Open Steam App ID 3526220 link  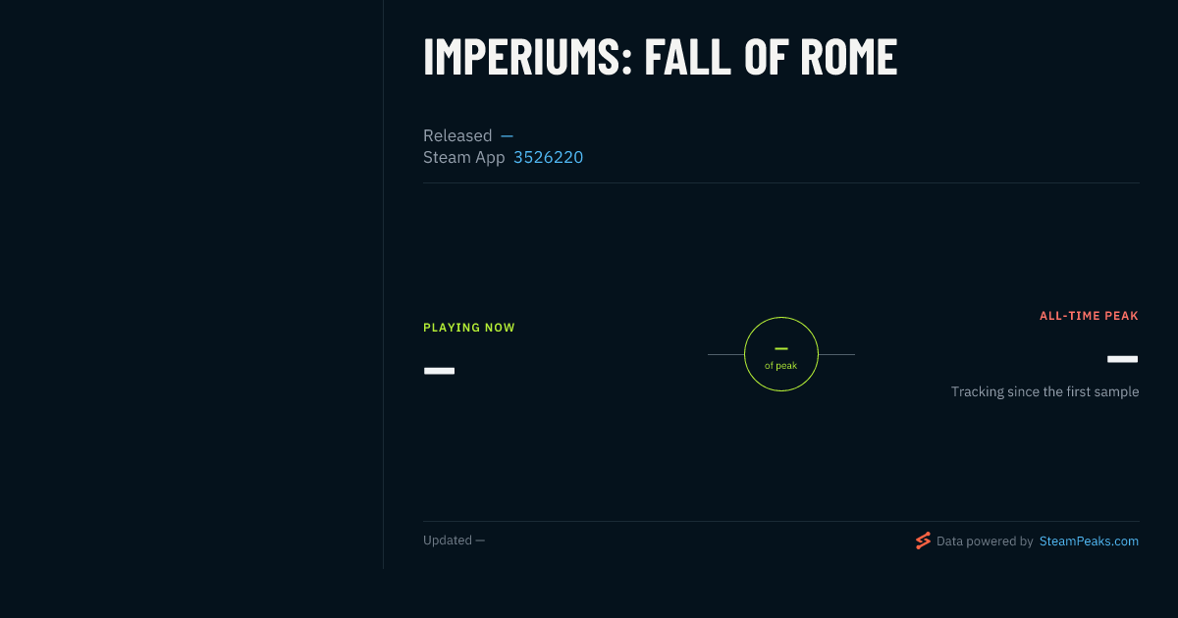548,157
